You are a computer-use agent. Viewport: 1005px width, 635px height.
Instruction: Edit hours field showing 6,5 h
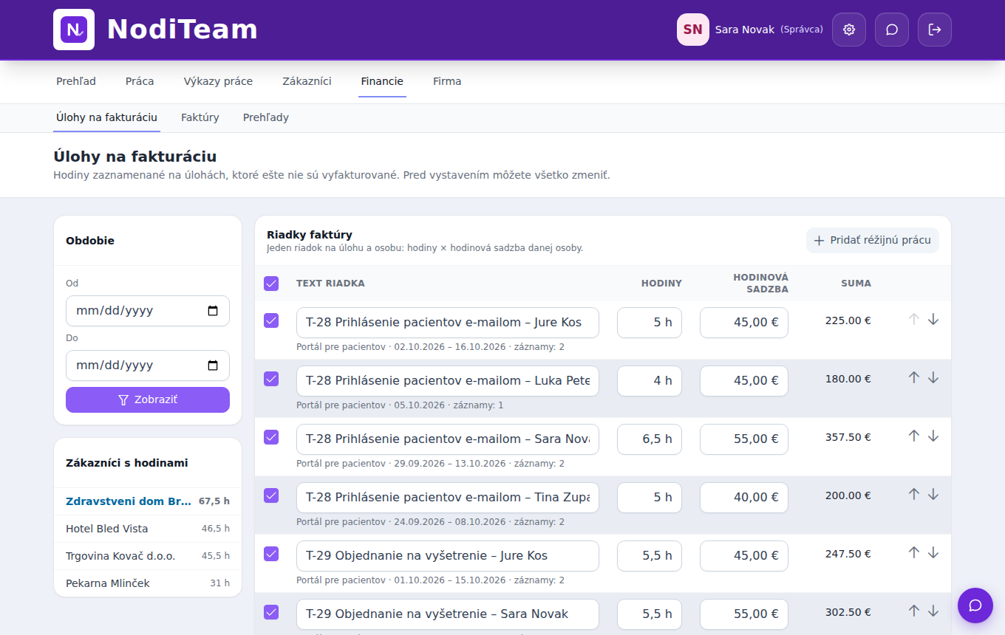650,439
